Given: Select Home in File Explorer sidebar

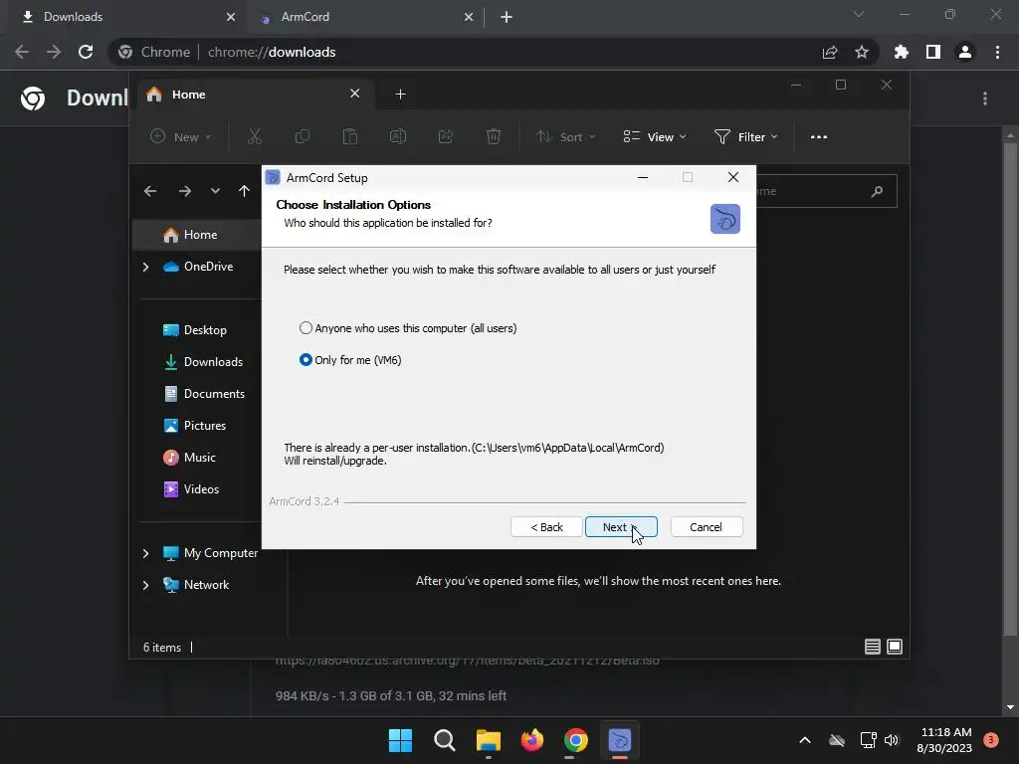Looking at the screenshot, I should pos(198,235).
